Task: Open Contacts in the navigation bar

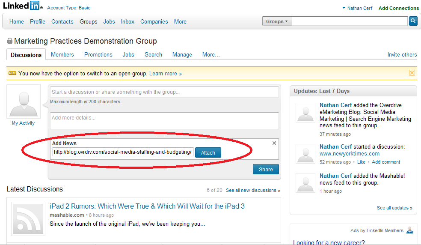Action: [62, 21]
